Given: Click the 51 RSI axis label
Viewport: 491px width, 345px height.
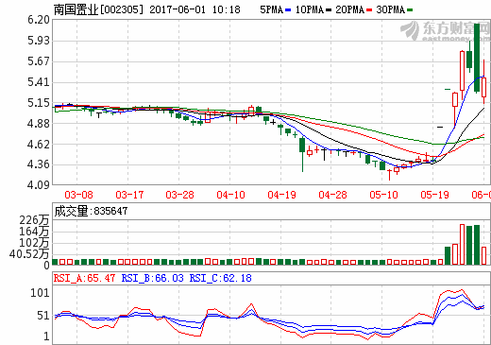Looking at the screenshot, I should (43, 316).
